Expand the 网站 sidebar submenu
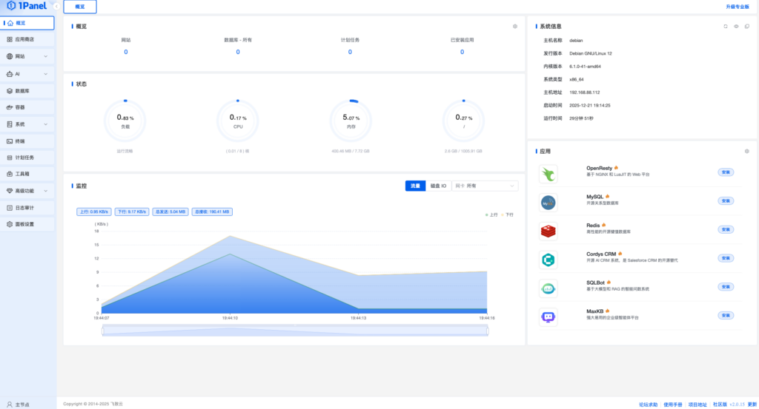 pos(45,56)
